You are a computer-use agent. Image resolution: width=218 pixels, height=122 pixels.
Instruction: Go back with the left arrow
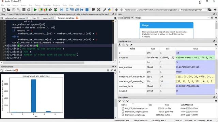click(116, 10)
